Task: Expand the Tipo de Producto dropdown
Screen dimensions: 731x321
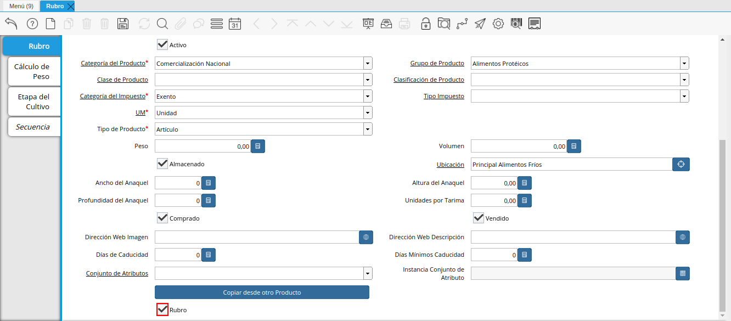Action: [x=368, y=129]
